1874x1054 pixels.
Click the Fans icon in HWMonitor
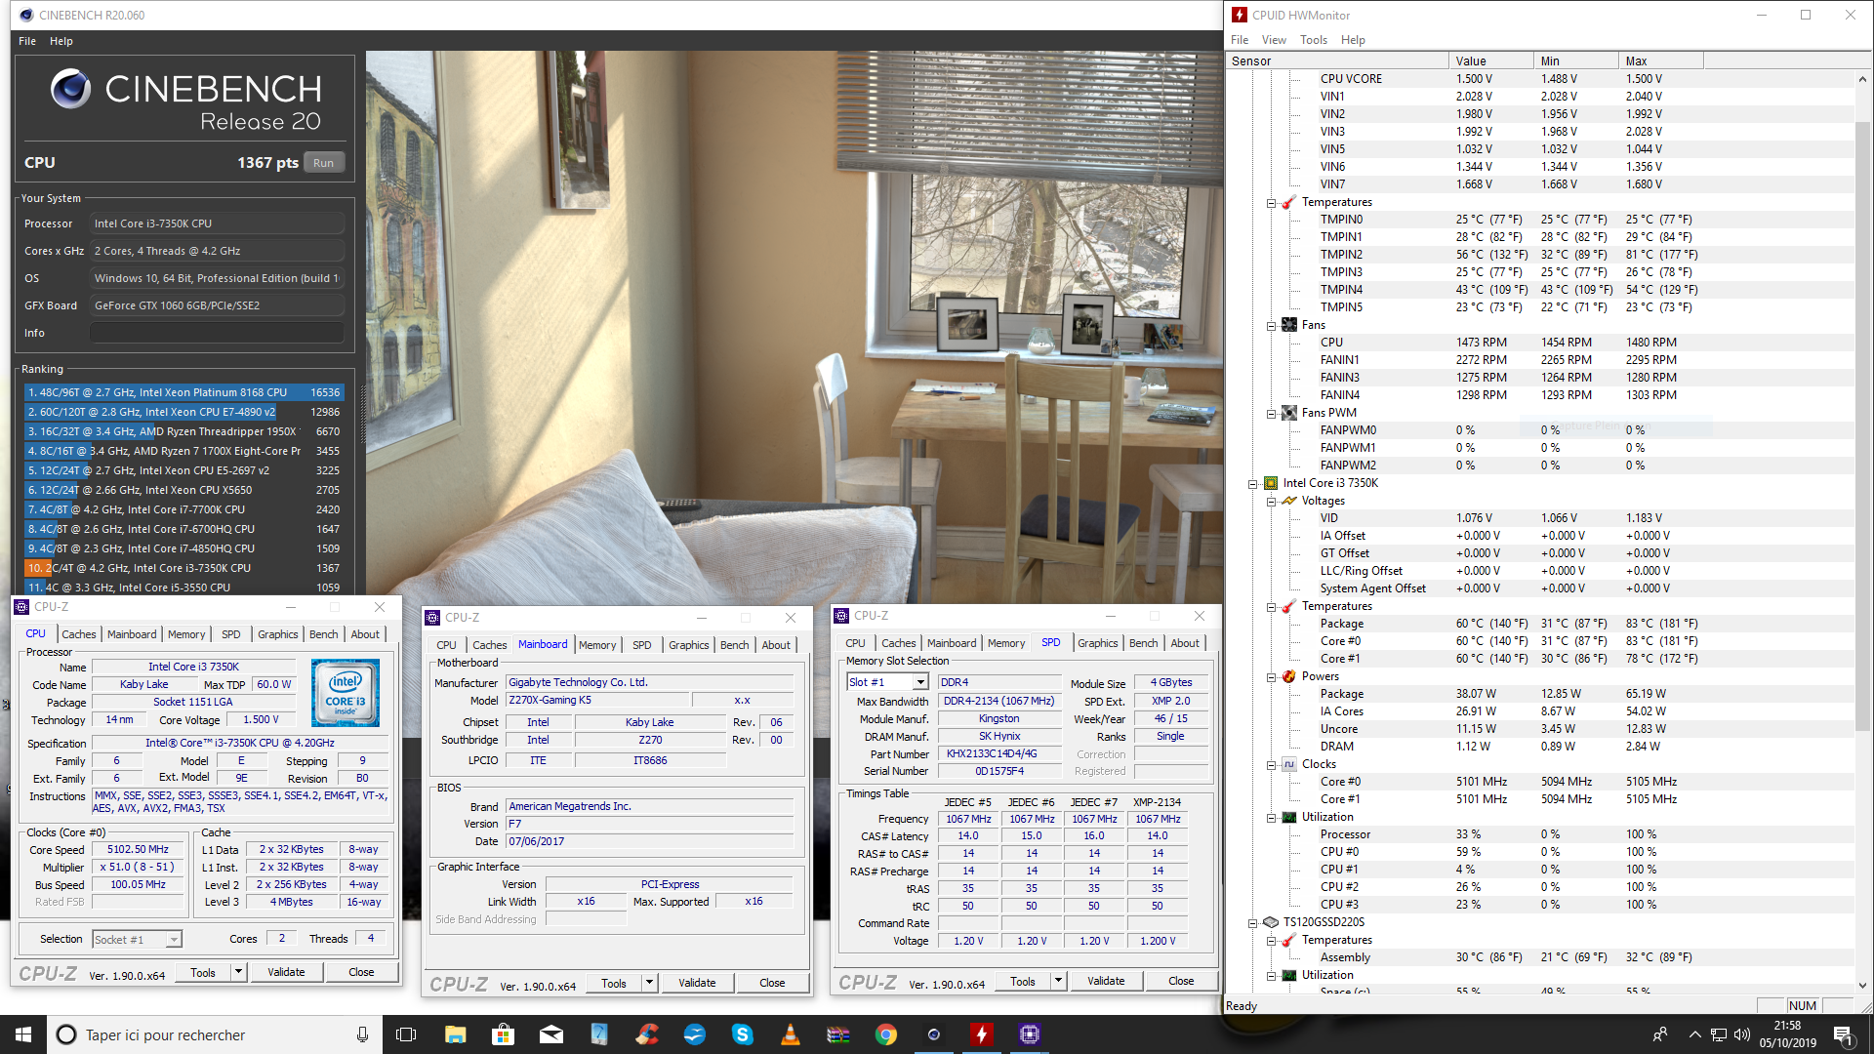pyautogui.click(x=1288, y=325)
